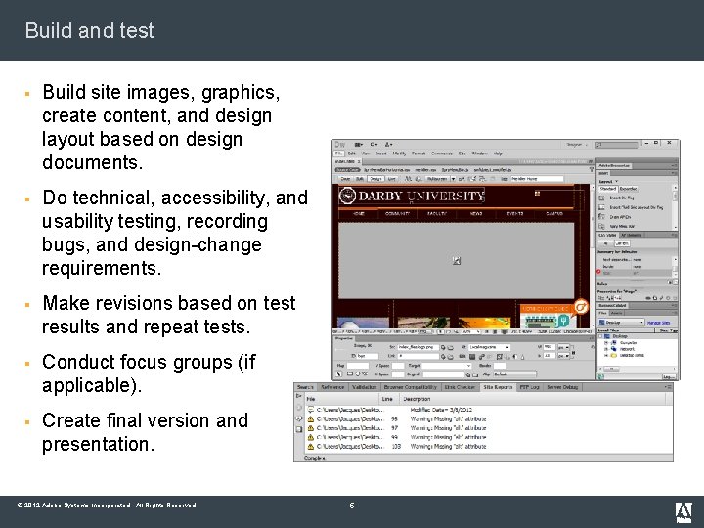704x528 pixels.
Task: Select the pointer hotspot tool in Properties
Action: click(x=339, y=374)
